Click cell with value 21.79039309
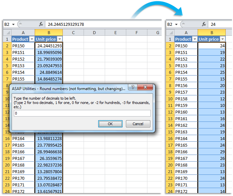The image size is (233, 196). click(x=49, y=59)
